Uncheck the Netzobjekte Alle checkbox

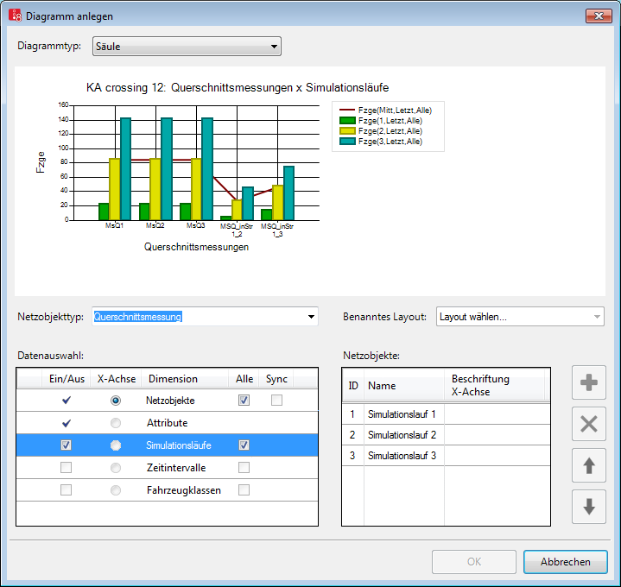pyautogui.click(x=244, y=401)
